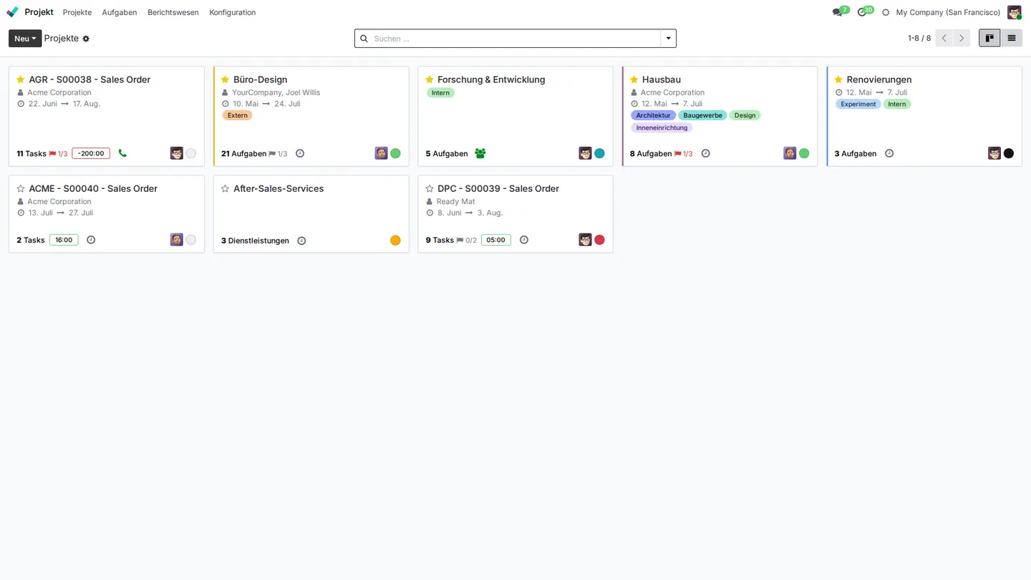Open the Aufgaben menu
The image size is (1031, 580).
(x=120, y=12)
